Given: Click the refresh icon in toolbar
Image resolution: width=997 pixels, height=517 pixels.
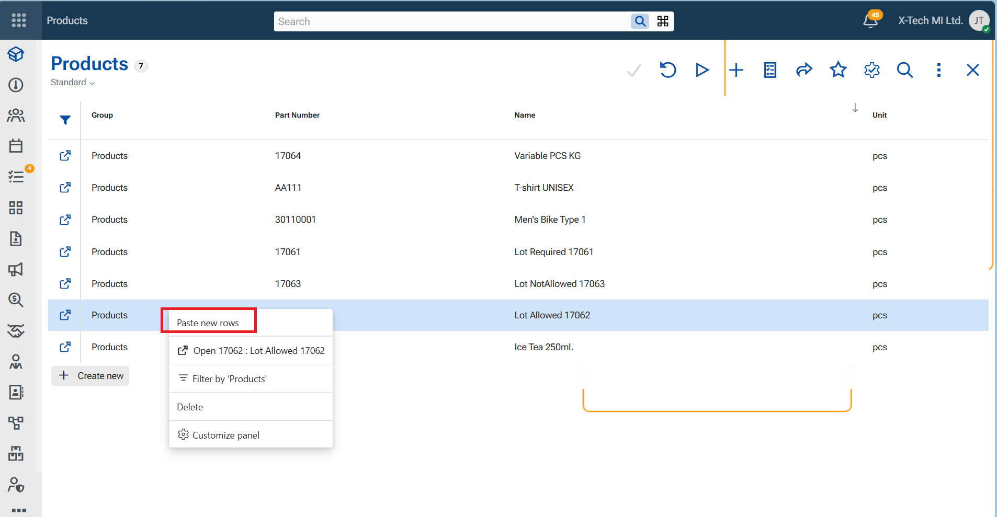Looking at the screenshot, I should pyautogui.click(x=667, y=70).
